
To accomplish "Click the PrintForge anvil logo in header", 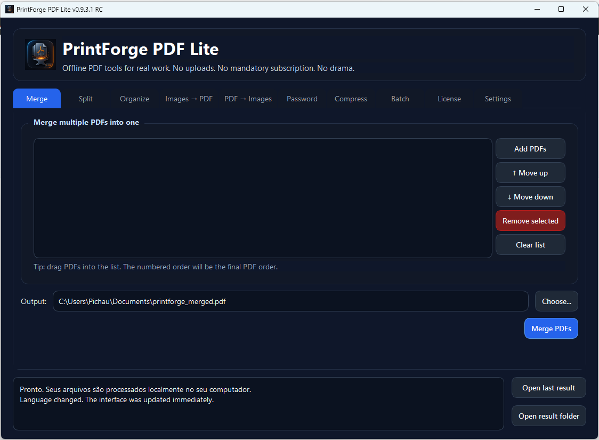I will point(41,54).
